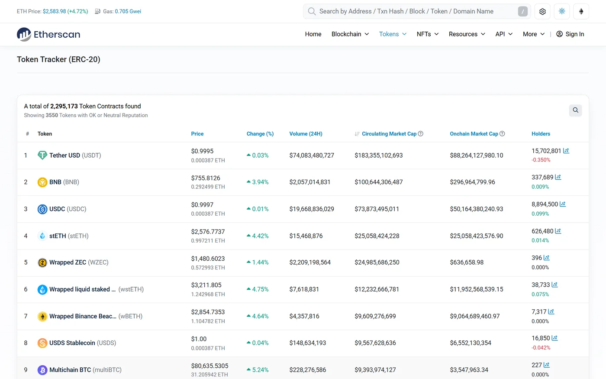606x379 pixels.
Task: Click the gas price 0.705 Gwei link
Action: 128,11
